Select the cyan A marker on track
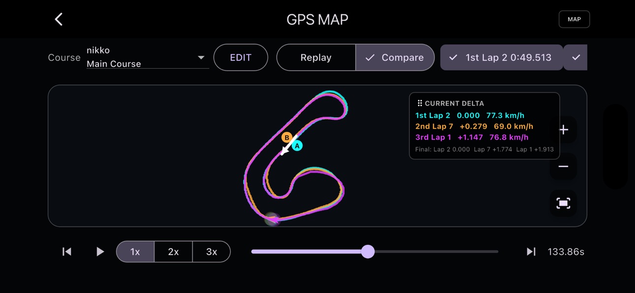This screenshot has width=635, height=293. point(297,146)
